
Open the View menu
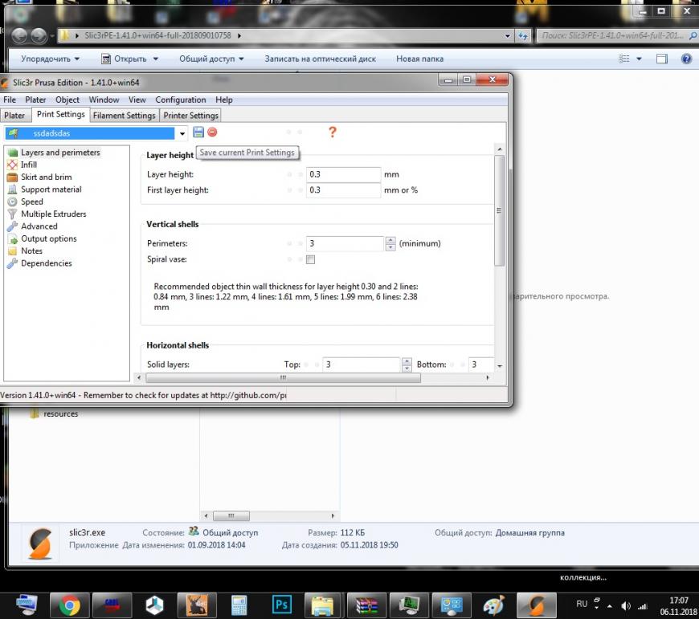[x=137, y=100]
